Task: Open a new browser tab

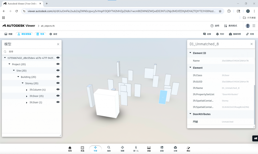Action: coord(47,4)
